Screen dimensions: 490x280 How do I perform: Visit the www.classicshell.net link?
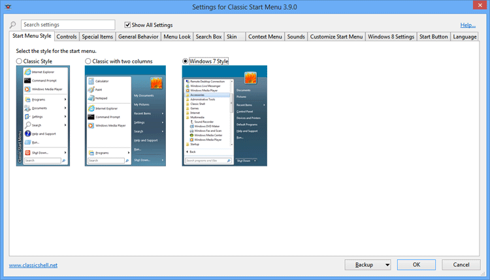click(33, 266)
